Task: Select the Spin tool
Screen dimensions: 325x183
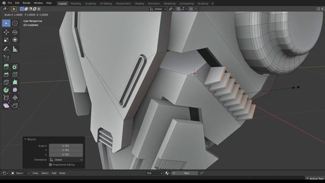Action: tap(6, 90)
